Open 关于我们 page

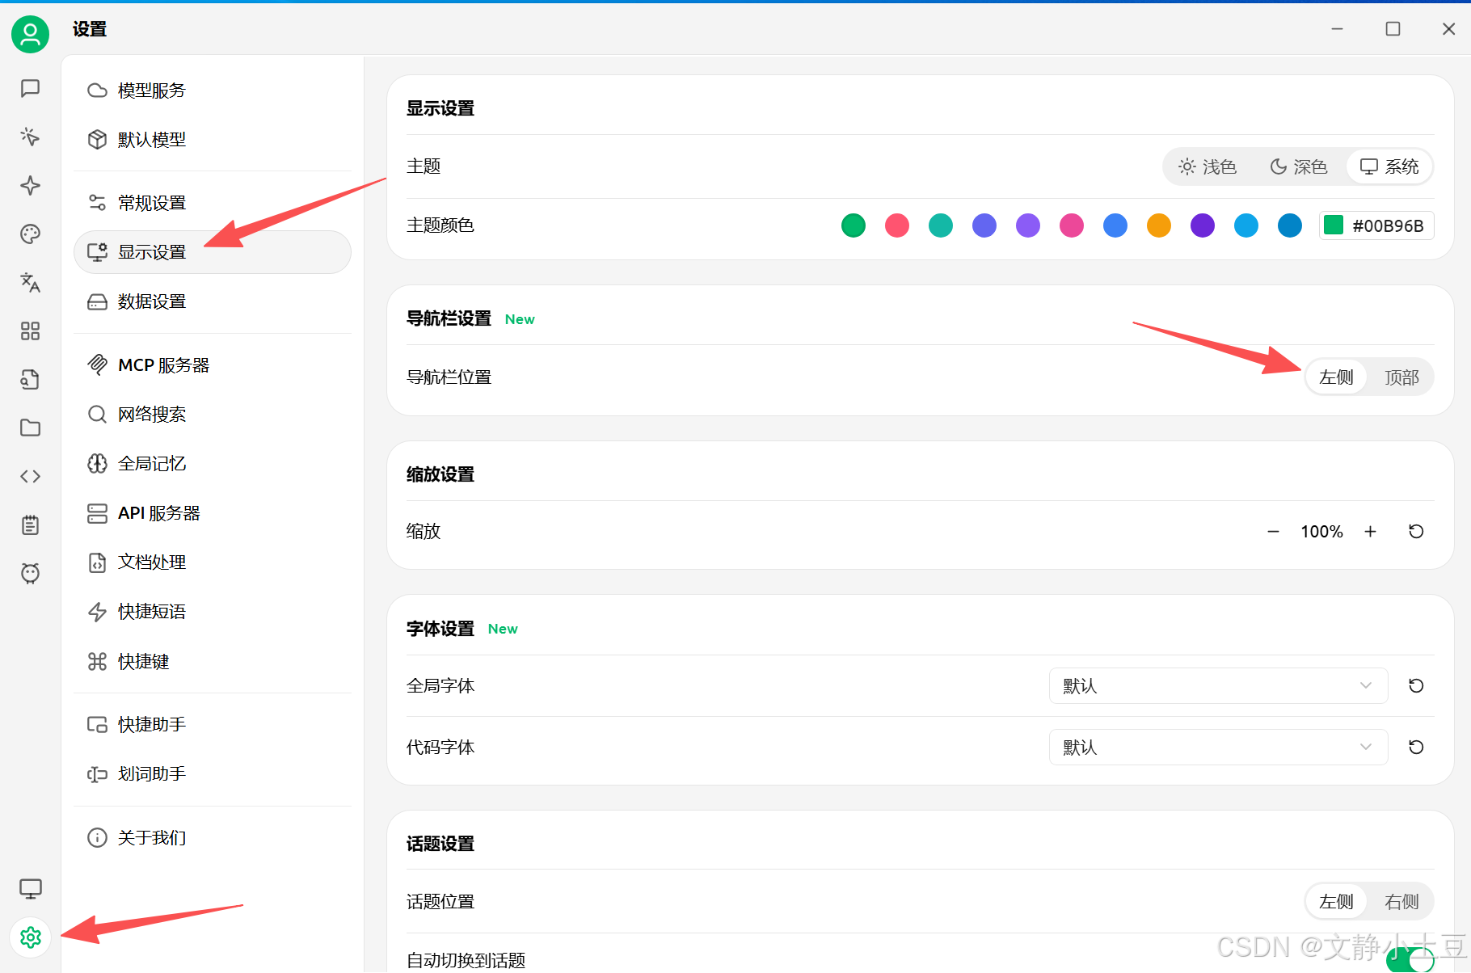(213, 838)
